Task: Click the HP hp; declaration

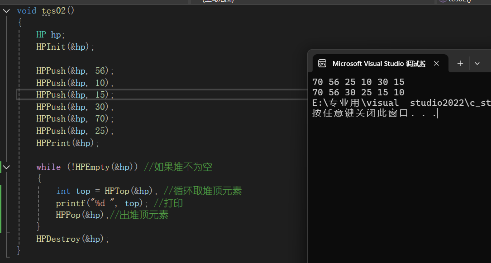Action: tap(50, 35)
